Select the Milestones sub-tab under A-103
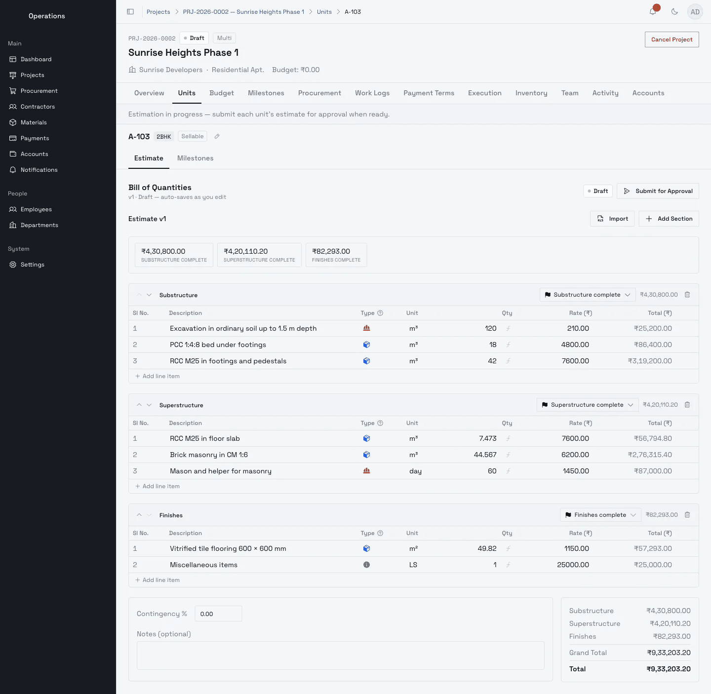This screenshot has height=694, width=711. point(195,158)
